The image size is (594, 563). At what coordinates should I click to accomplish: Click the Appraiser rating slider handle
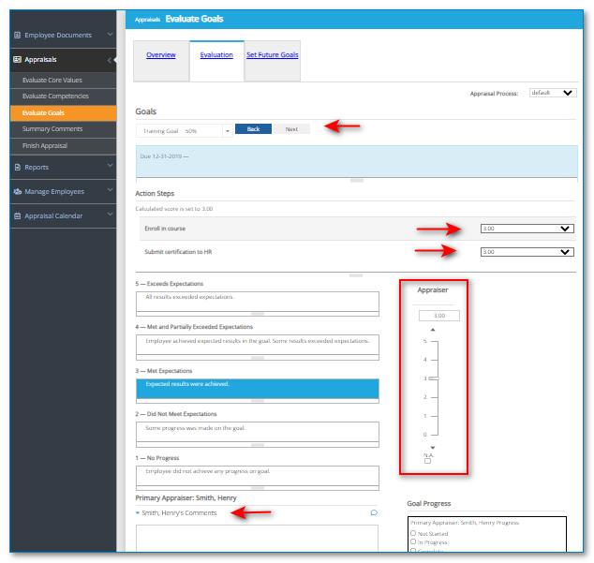click(x=432, y=378)
